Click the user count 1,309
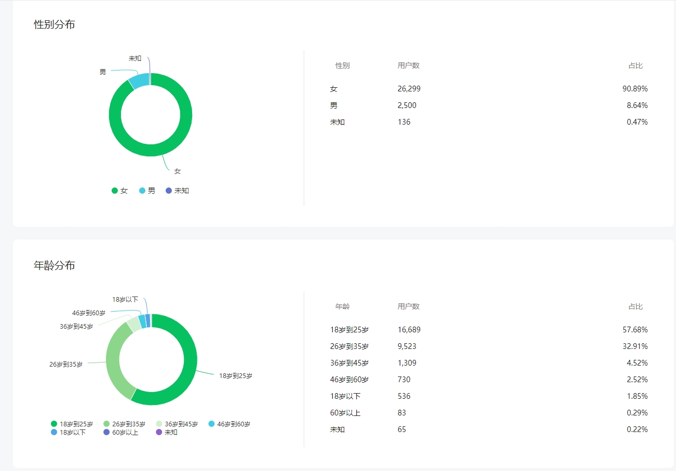 (407, 363)
